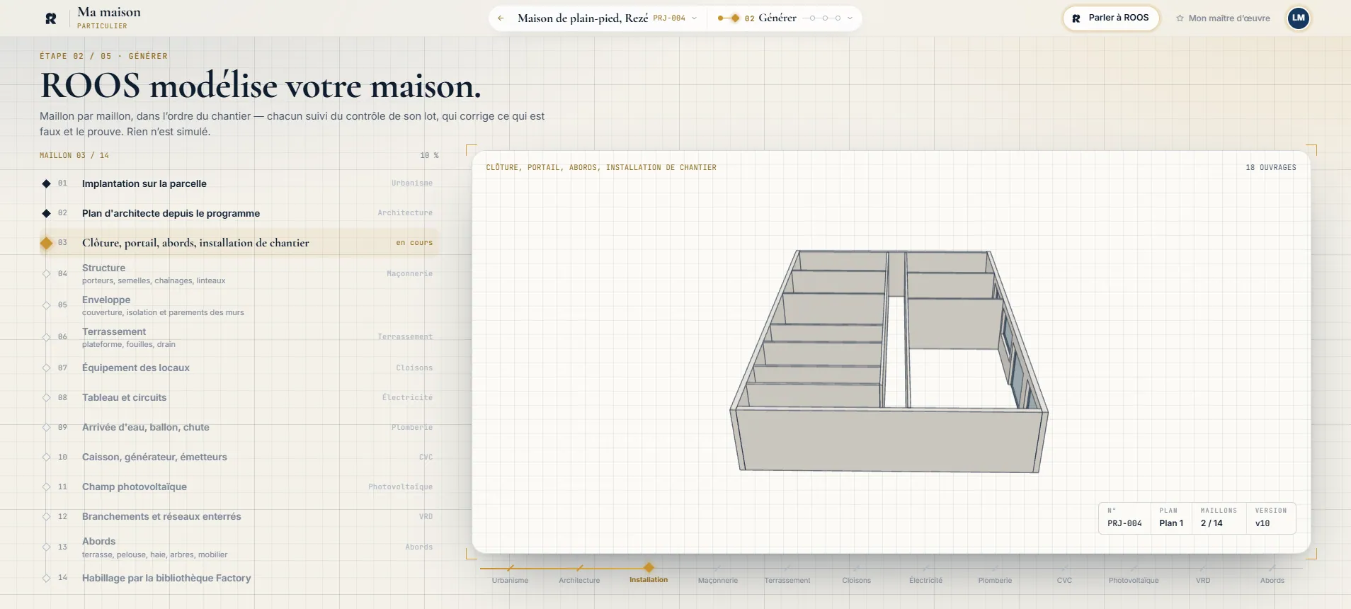Open Mon maître d'œuvre link

click(x=1223, y=18)
